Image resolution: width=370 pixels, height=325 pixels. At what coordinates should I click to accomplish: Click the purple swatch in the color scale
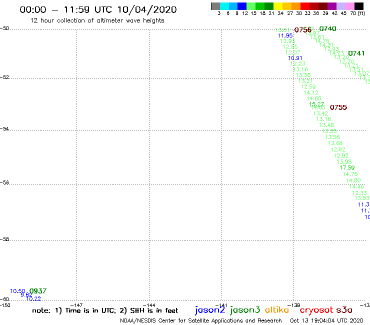[332, 6]
